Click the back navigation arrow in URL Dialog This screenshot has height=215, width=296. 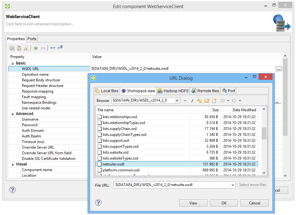pyautogui.click(x=222, y=101)
